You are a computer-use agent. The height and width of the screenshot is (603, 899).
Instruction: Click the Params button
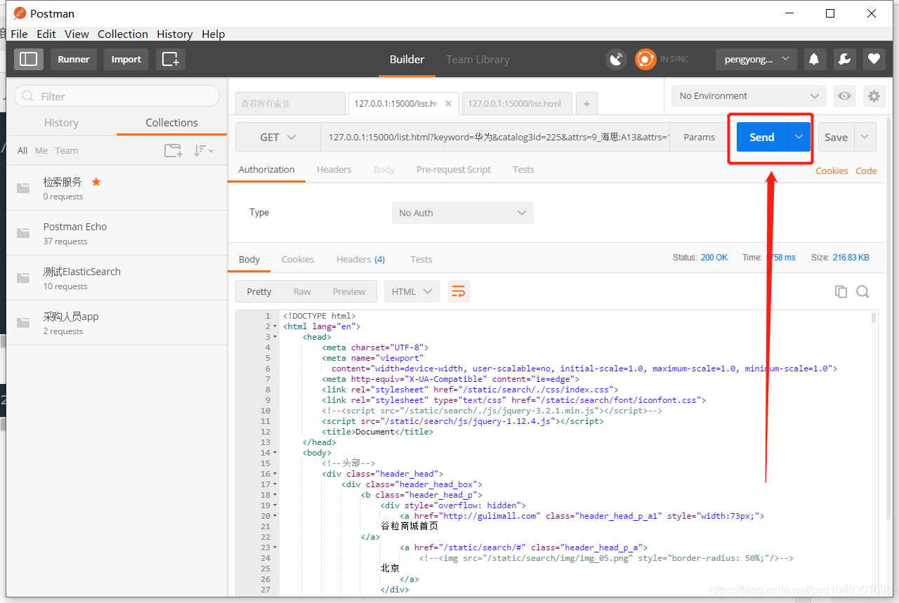(699, 137)
